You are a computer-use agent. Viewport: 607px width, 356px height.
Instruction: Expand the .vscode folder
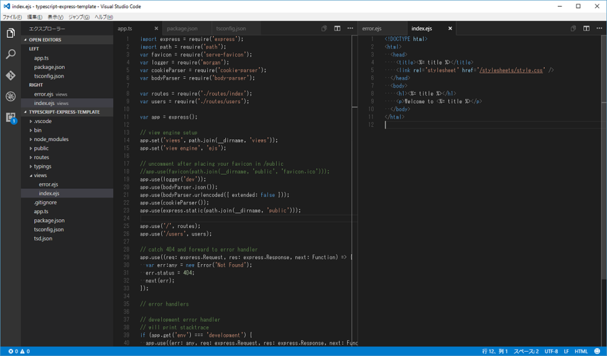[67, 121]
